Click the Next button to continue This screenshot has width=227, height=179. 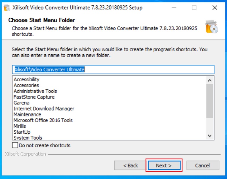click(164, 166)
